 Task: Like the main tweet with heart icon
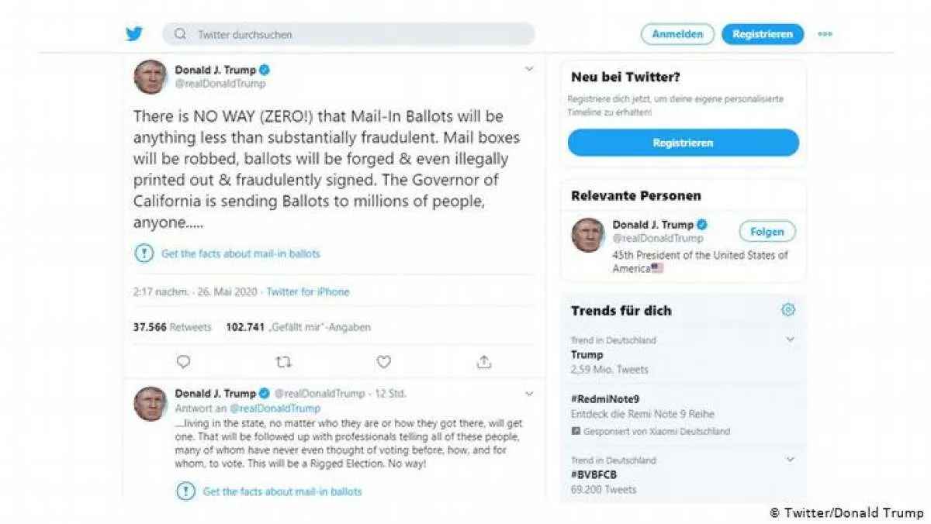point(383,362)
